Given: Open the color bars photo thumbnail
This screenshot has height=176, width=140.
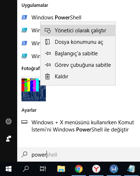Looking at the screenshot, I should [34, 89].
